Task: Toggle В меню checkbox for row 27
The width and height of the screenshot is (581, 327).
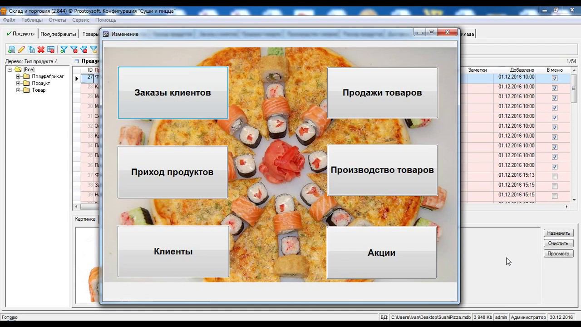Action: click(x=554, y=78)
